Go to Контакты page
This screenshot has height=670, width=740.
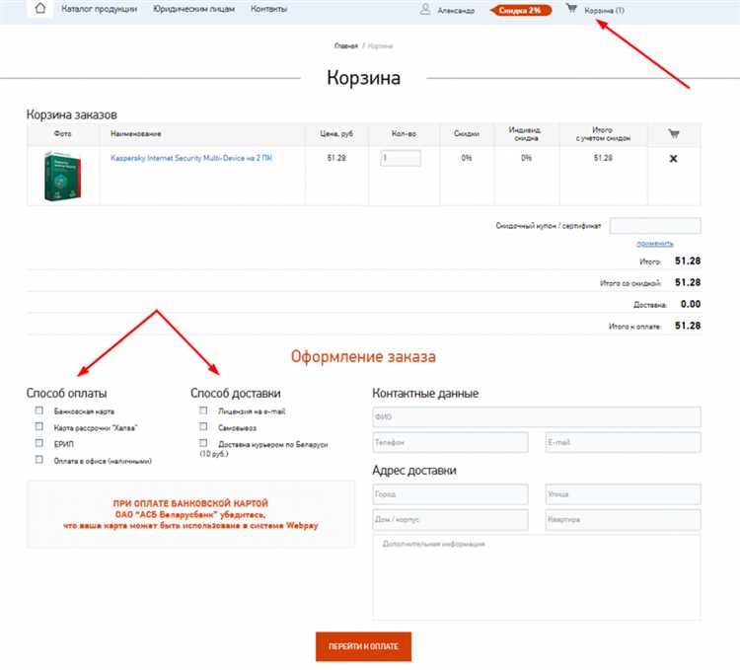[268, 10]
